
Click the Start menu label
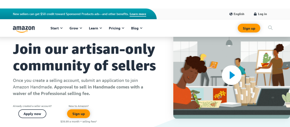[54, 28]
